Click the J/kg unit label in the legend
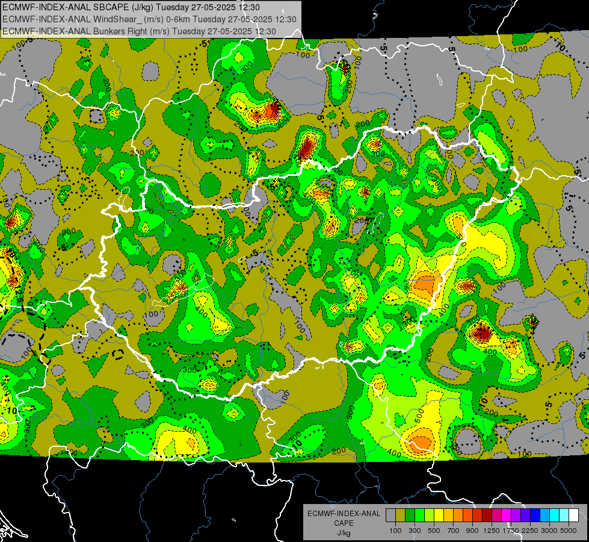The width and height of the screenshot is (589, 542). click(x=344, y=533)
